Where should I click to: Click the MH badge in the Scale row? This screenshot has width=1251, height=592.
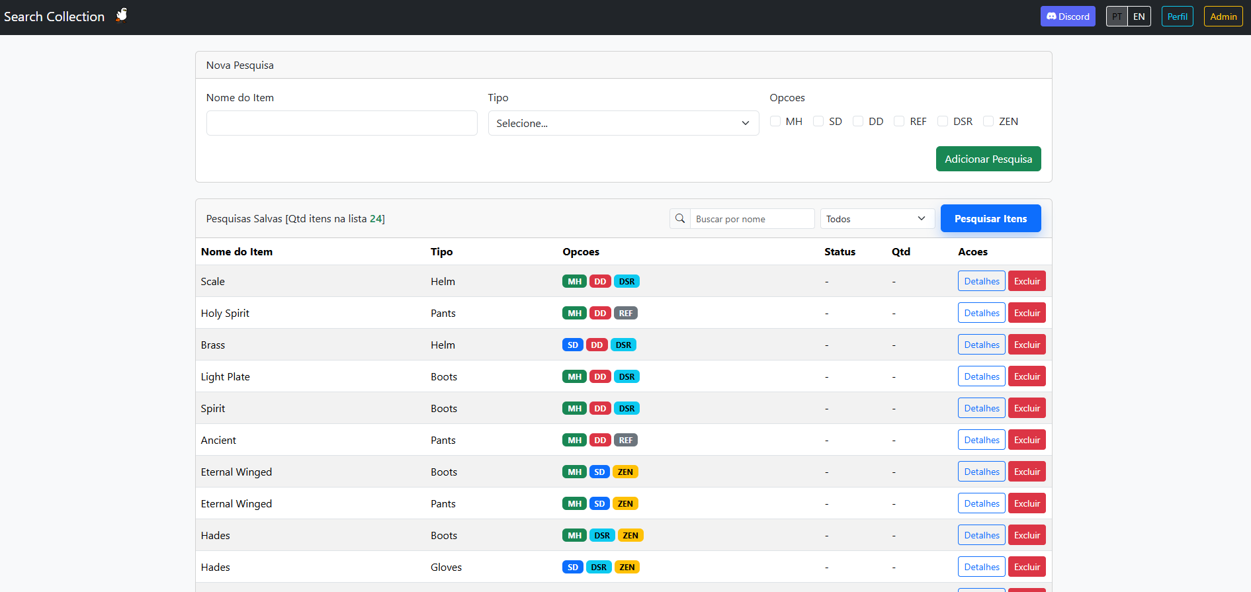pyautogui.click(x=574, y=281)
